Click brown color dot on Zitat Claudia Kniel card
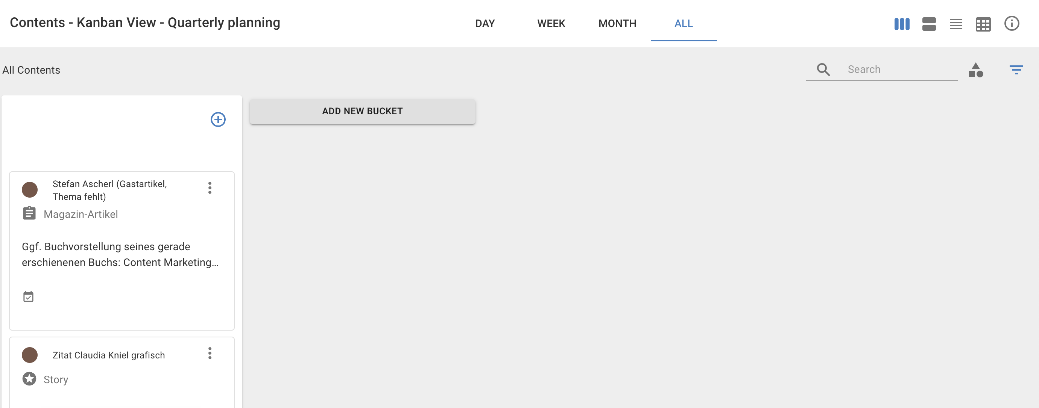Viewport: 1039px width, 408px height. (29, 355)
